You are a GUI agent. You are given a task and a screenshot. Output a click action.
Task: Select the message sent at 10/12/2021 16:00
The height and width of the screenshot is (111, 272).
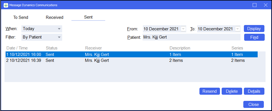click(x=131, y=55)
